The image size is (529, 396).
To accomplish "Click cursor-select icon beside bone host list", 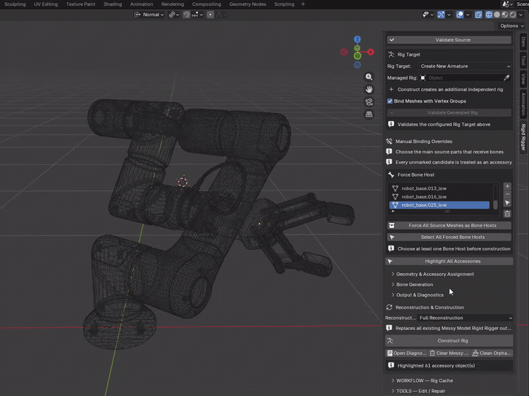I will coord(507,202).
